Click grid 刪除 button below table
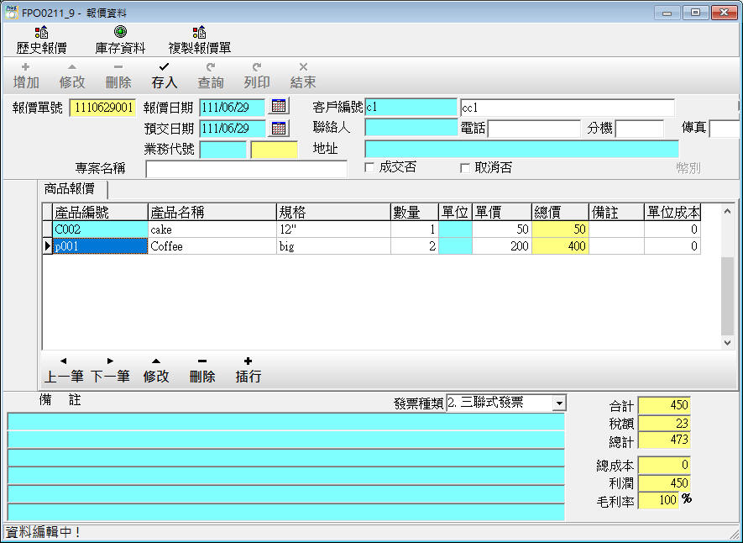This screenshot has width=743, height=543. click(202, 371)
